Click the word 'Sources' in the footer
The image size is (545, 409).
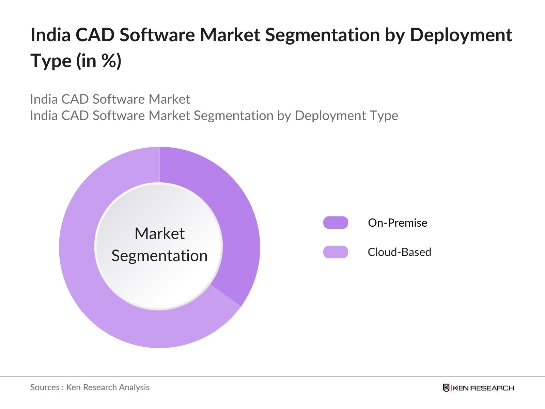pos(45,387)
